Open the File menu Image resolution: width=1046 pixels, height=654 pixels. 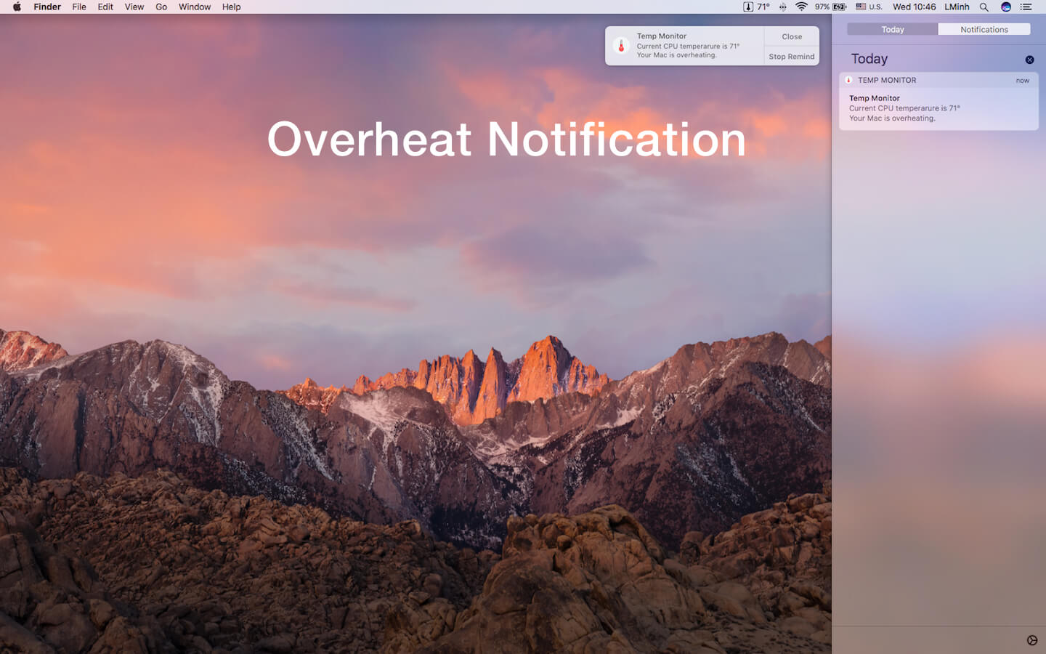tap(79, 7)
